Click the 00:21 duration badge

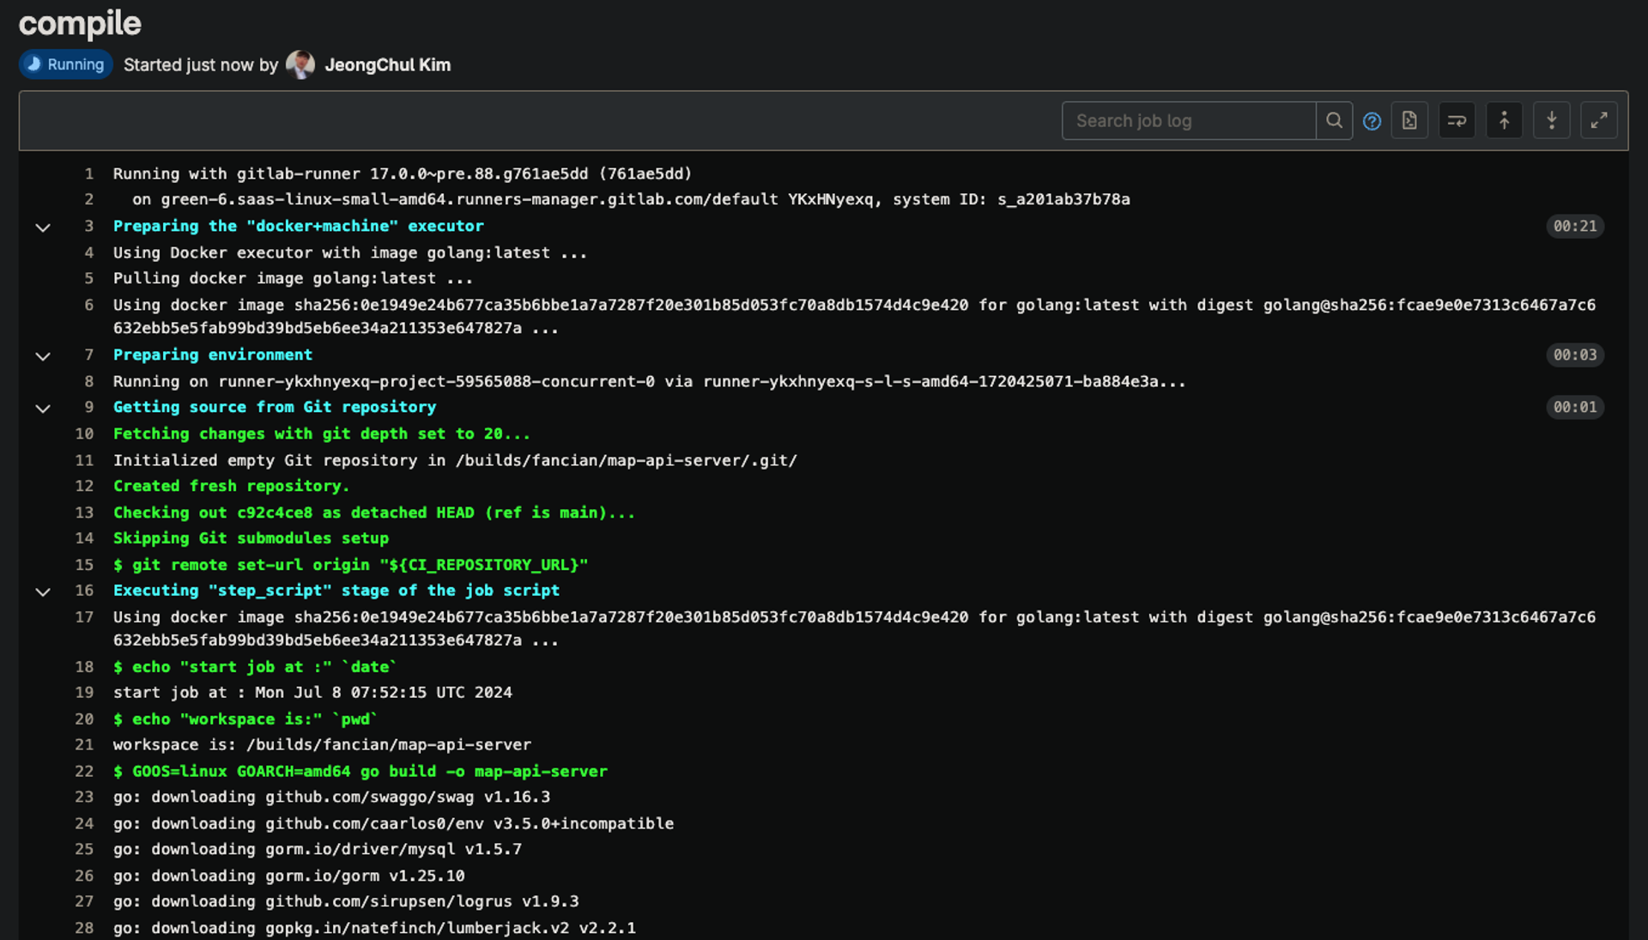pyautogui.click(x=1574, y=226)
